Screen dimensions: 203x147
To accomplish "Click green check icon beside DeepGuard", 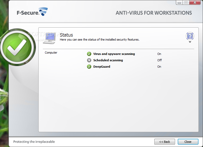I will coord(89,67).
